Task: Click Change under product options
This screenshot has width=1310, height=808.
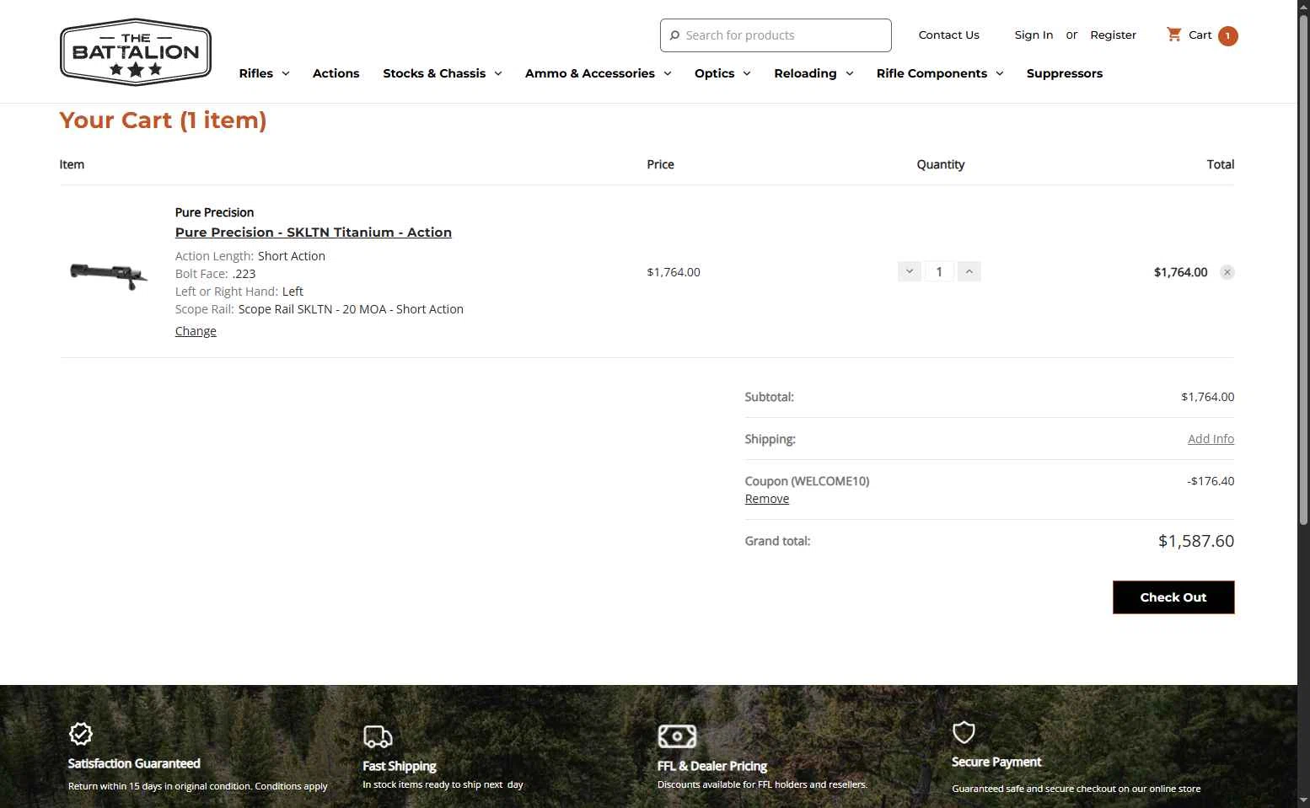Action: [x=196, y=331]
